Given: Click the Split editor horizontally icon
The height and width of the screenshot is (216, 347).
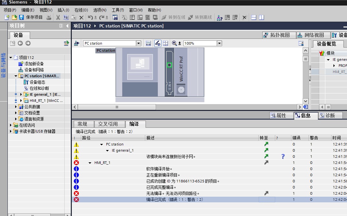Looking at the screenshot, I should tap(254, 17).
